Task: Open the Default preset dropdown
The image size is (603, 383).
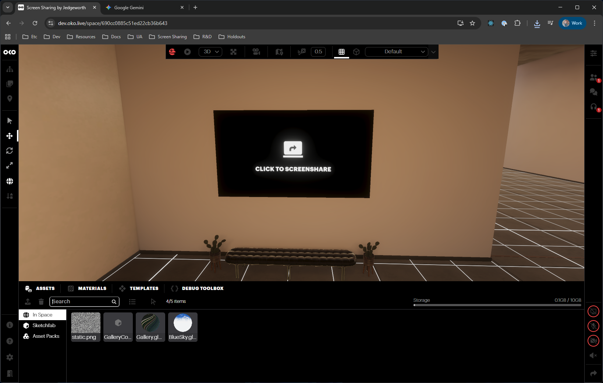Action: 396,52
